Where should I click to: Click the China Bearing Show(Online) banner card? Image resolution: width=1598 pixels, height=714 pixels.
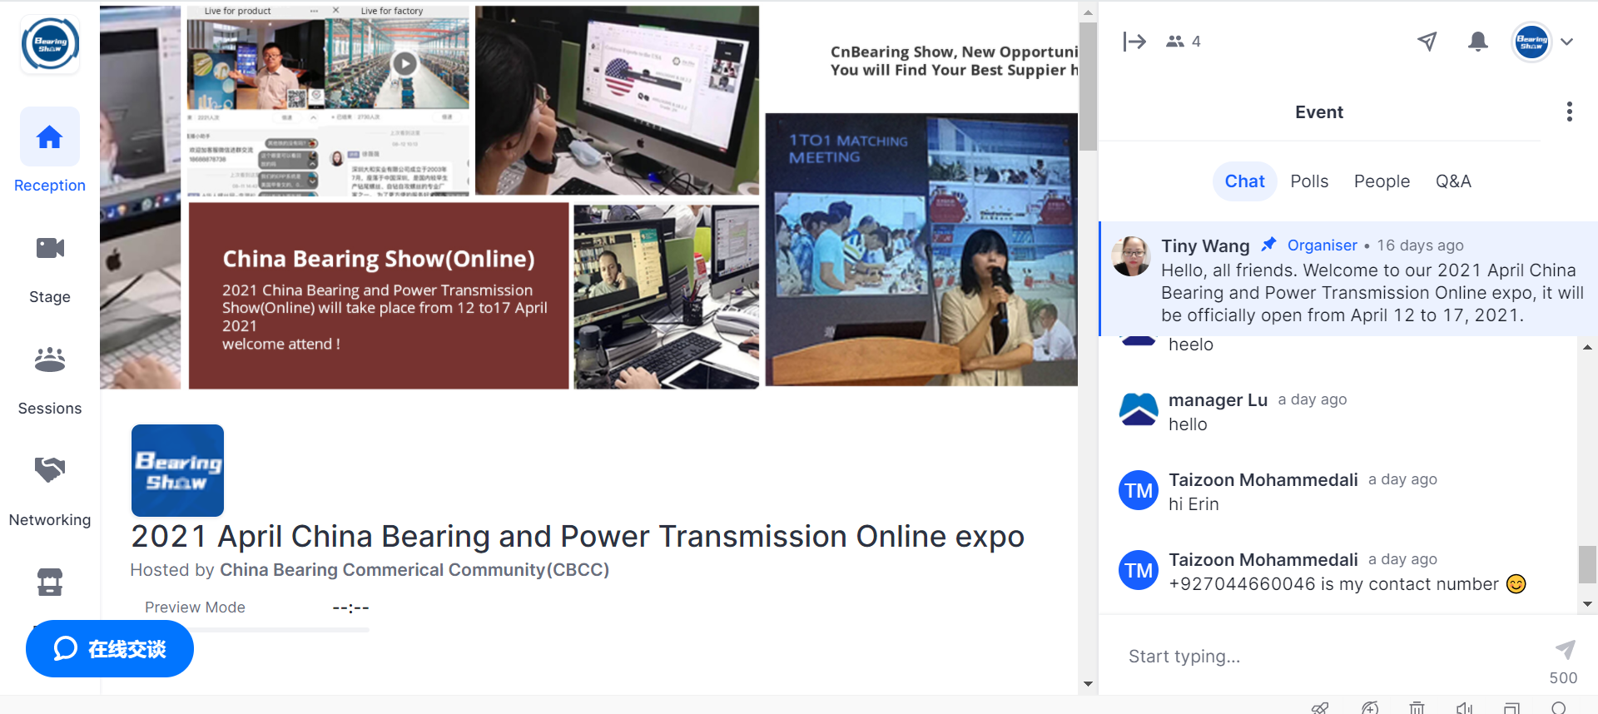click(379, 295)
